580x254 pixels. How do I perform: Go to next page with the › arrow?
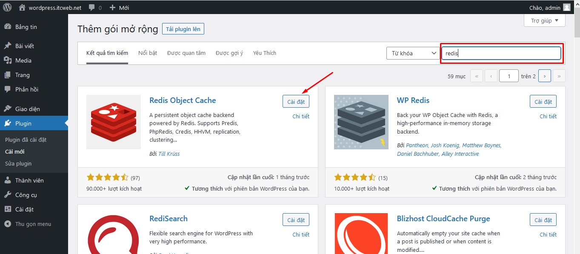tap(544, 75)
